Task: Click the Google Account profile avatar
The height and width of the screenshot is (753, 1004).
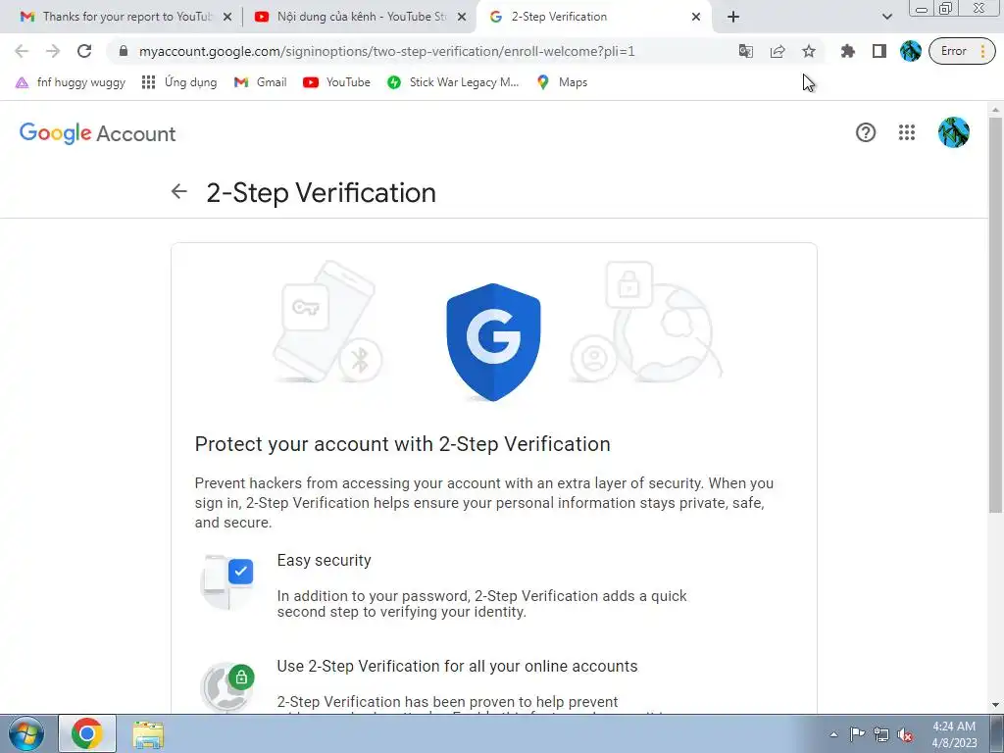Action: point(953,132)
